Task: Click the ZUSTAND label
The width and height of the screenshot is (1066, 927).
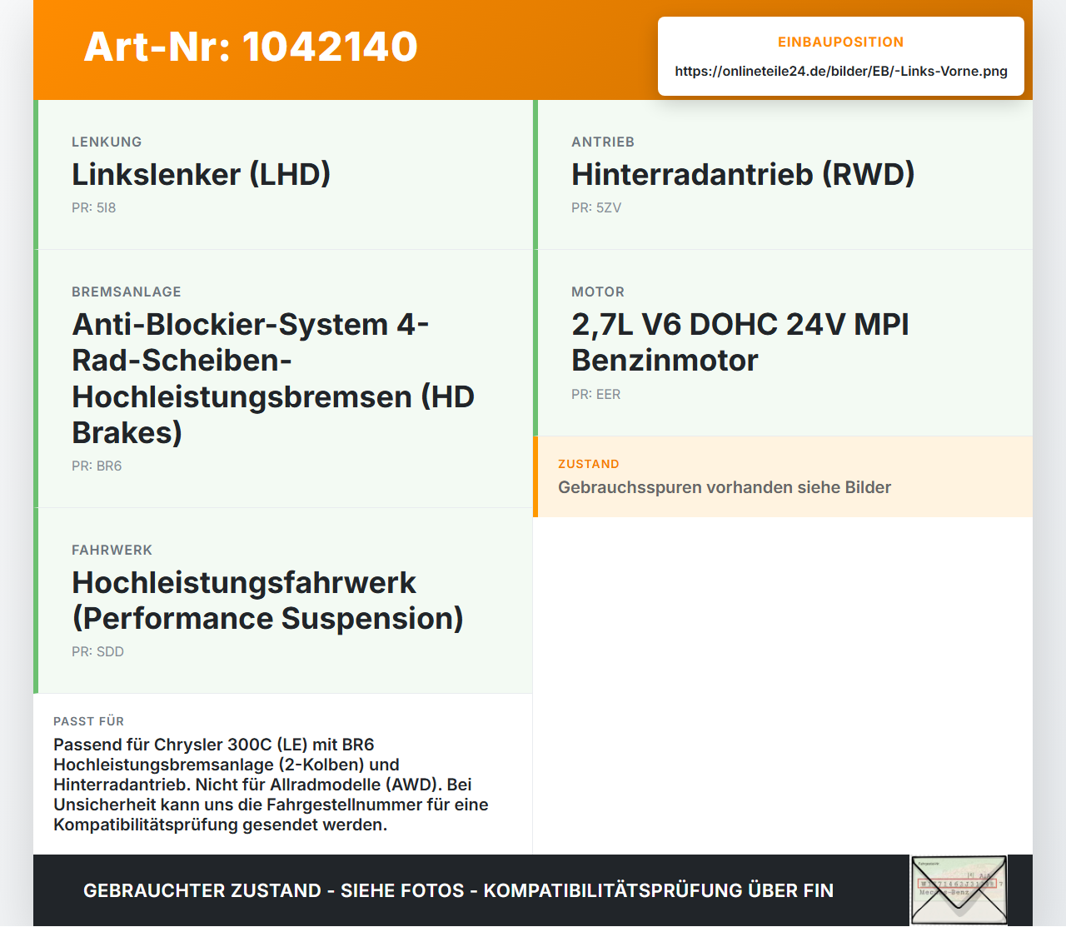Action: pyautogui.click(x=589, y=464)
